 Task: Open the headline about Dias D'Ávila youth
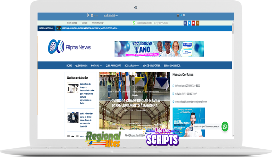(x=134, y=103)
